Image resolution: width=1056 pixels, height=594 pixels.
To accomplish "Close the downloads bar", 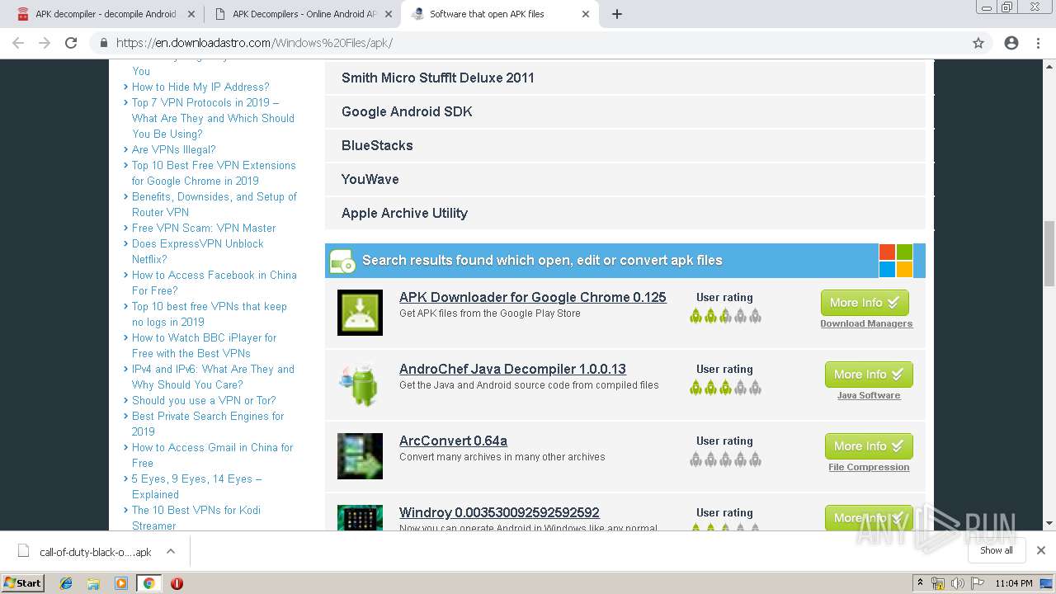I will click(x=1041, y=550).
